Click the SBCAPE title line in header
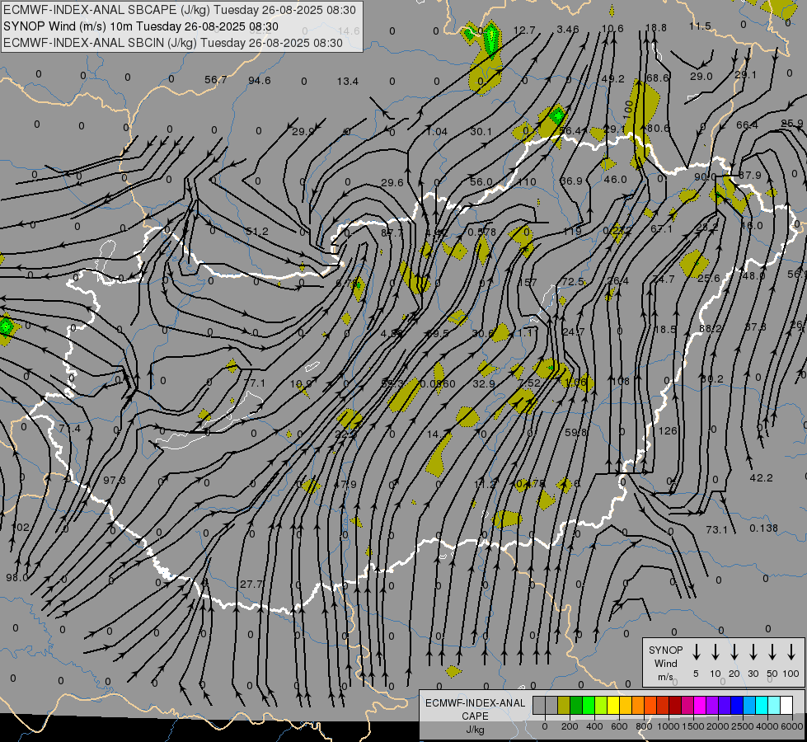This screenshot has width=807, height=742. click(x=179, y=10)
